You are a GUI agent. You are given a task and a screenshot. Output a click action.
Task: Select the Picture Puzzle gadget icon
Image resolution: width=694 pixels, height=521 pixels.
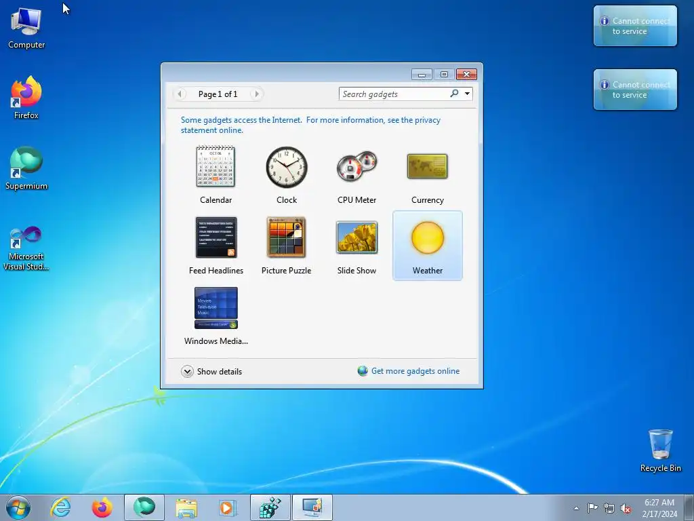[x=287, y=237]
